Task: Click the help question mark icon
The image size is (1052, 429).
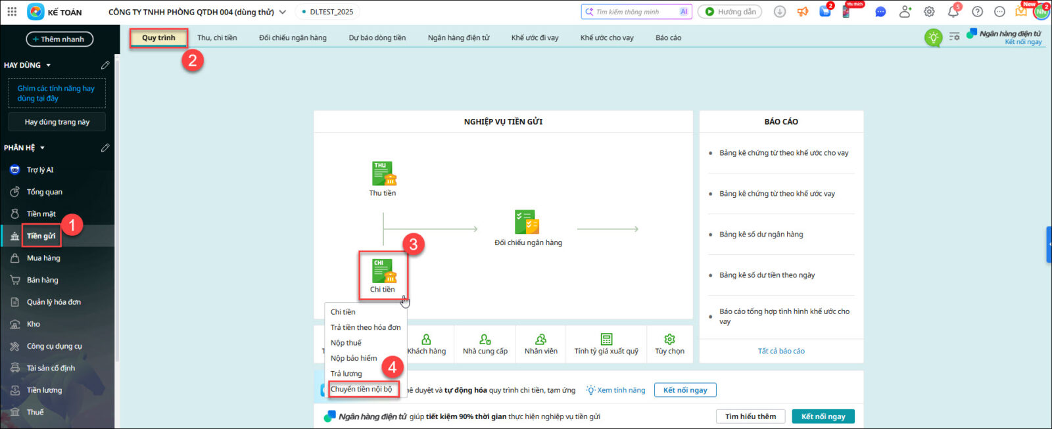Action: (x=977, y=12)
